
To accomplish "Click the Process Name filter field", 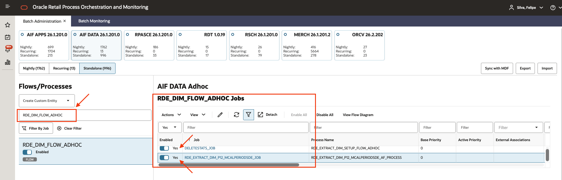I will [364, 128].
